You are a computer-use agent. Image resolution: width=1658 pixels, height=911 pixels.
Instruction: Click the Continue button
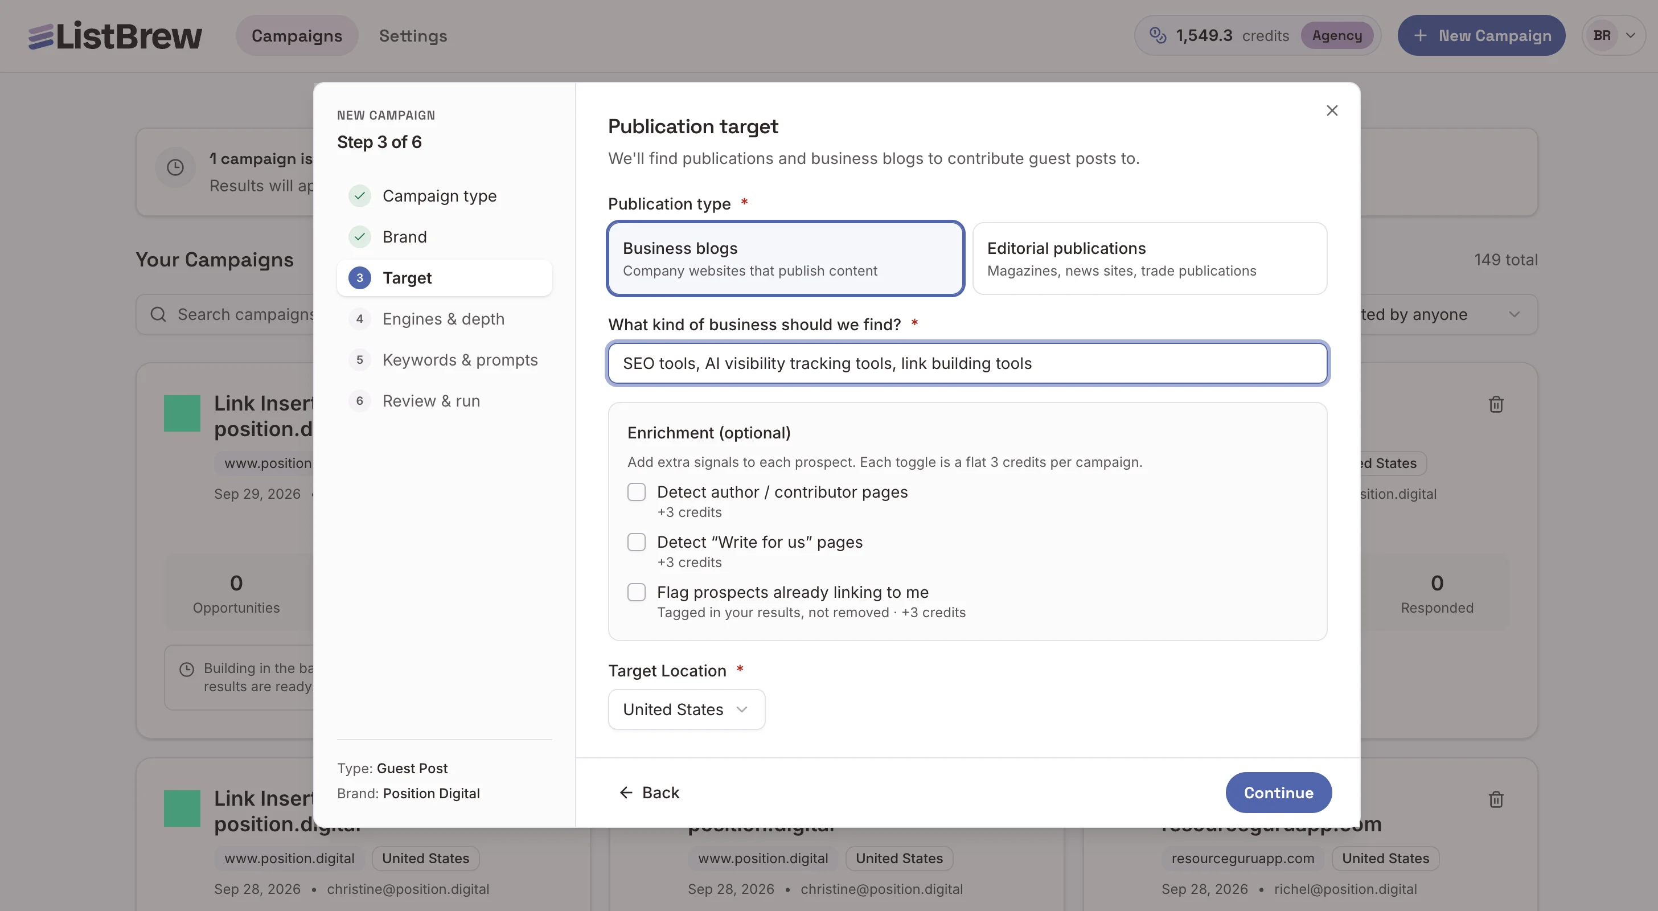1278,793
